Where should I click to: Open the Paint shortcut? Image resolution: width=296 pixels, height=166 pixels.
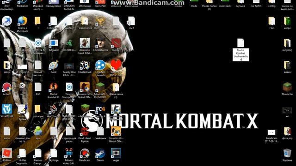pyautogui.click(x=54, y=65)
